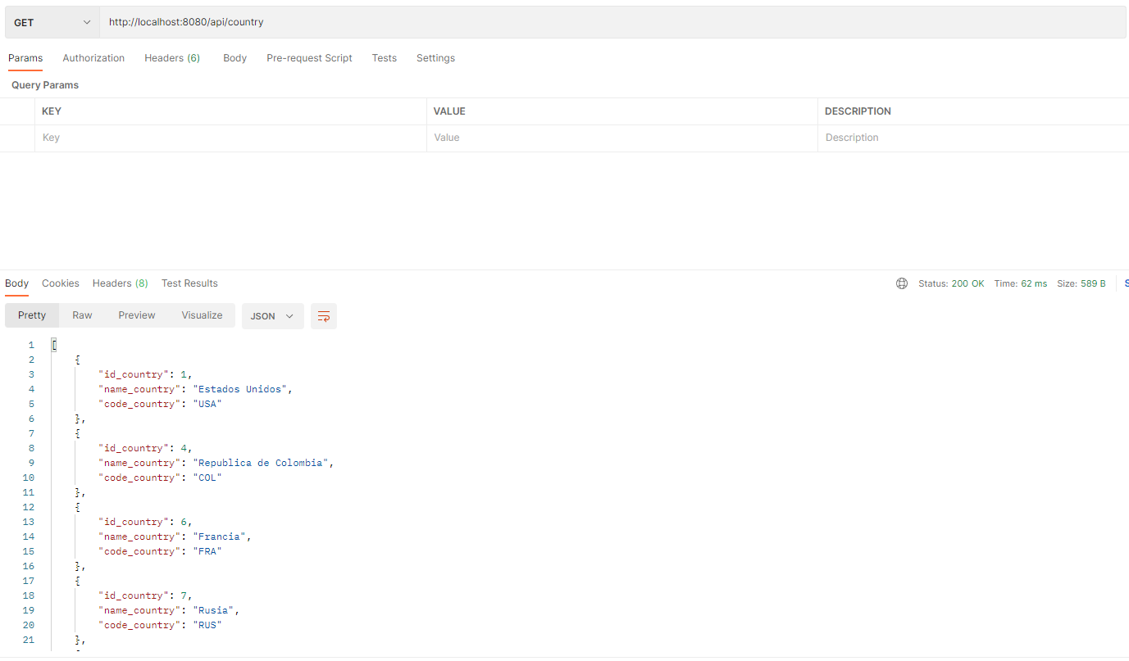
Task: Open the GET request method dropdown
Action: pos(51,21)
